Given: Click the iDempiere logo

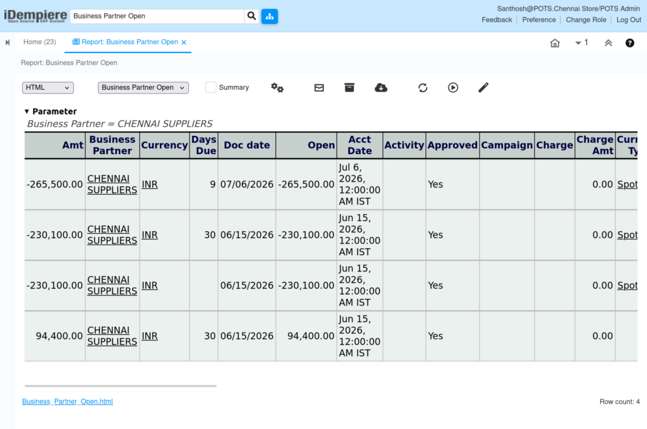Looking at the screenshot, I should [35, 16].
